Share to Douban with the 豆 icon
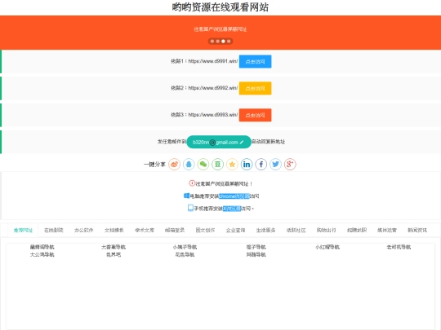 pos(218,164)
